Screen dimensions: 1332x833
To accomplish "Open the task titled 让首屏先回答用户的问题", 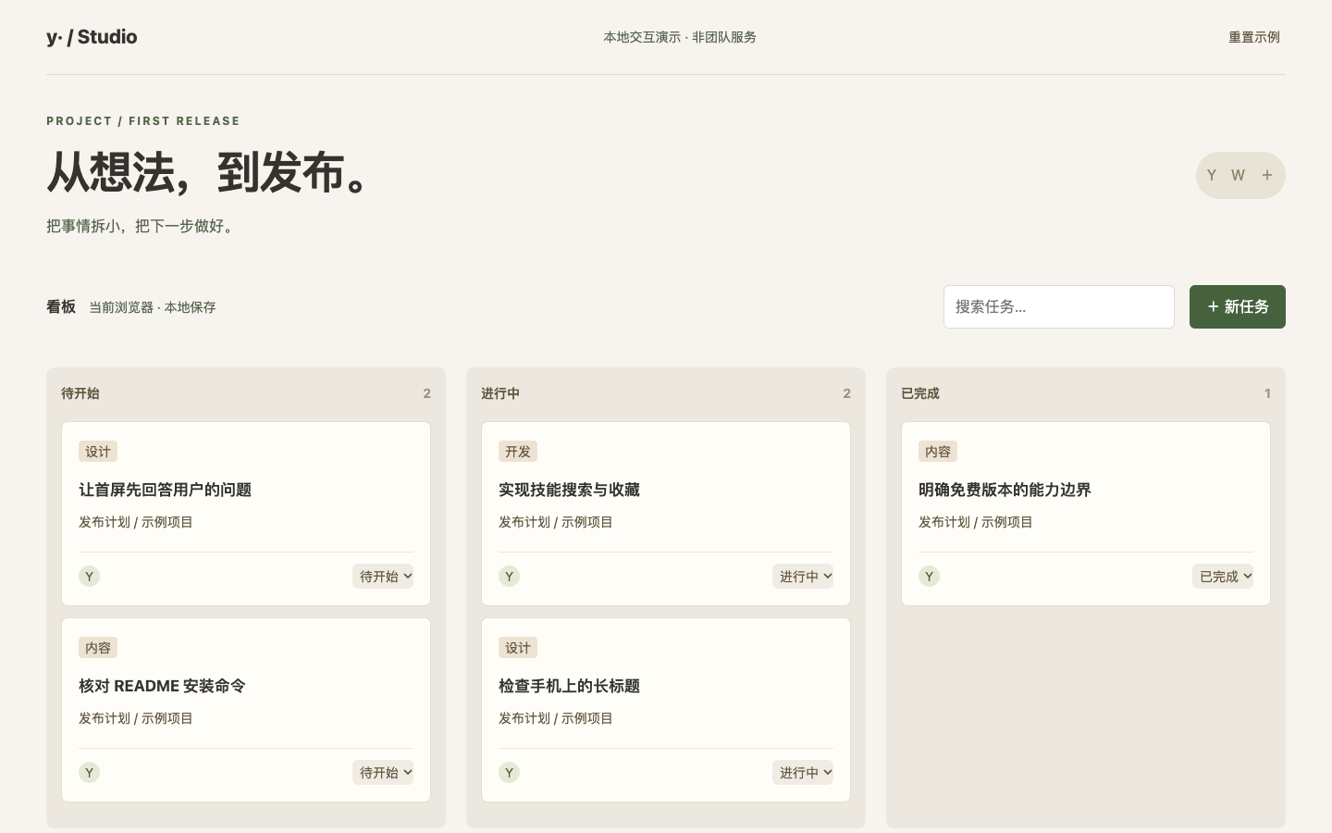I will coord(165,490).
